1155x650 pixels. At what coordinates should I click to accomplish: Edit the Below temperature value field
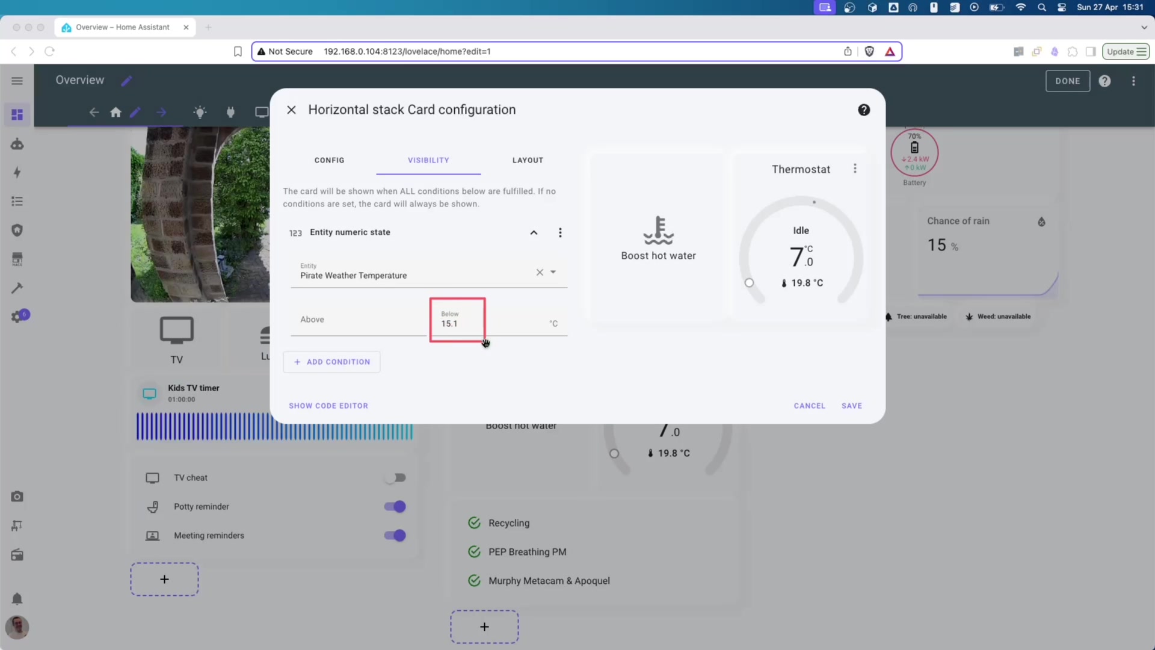(x=457, y=323)
